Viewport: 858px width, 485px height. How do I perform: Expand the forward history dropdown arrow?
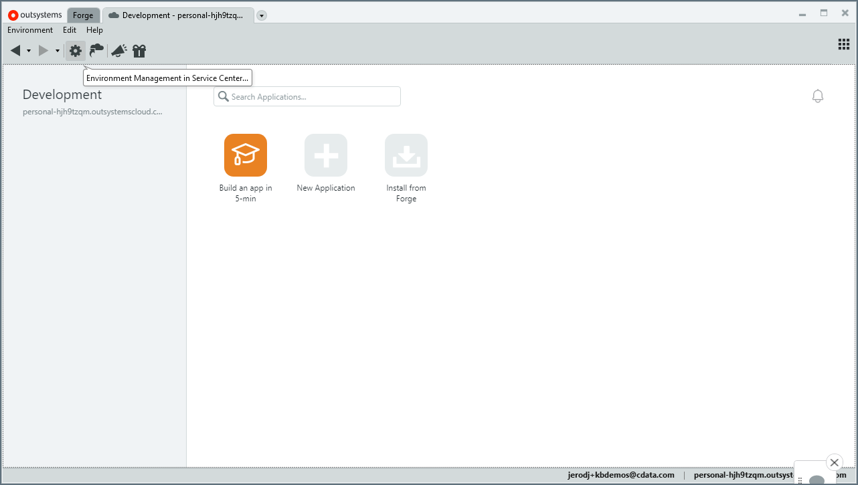(x=57, y=50)
